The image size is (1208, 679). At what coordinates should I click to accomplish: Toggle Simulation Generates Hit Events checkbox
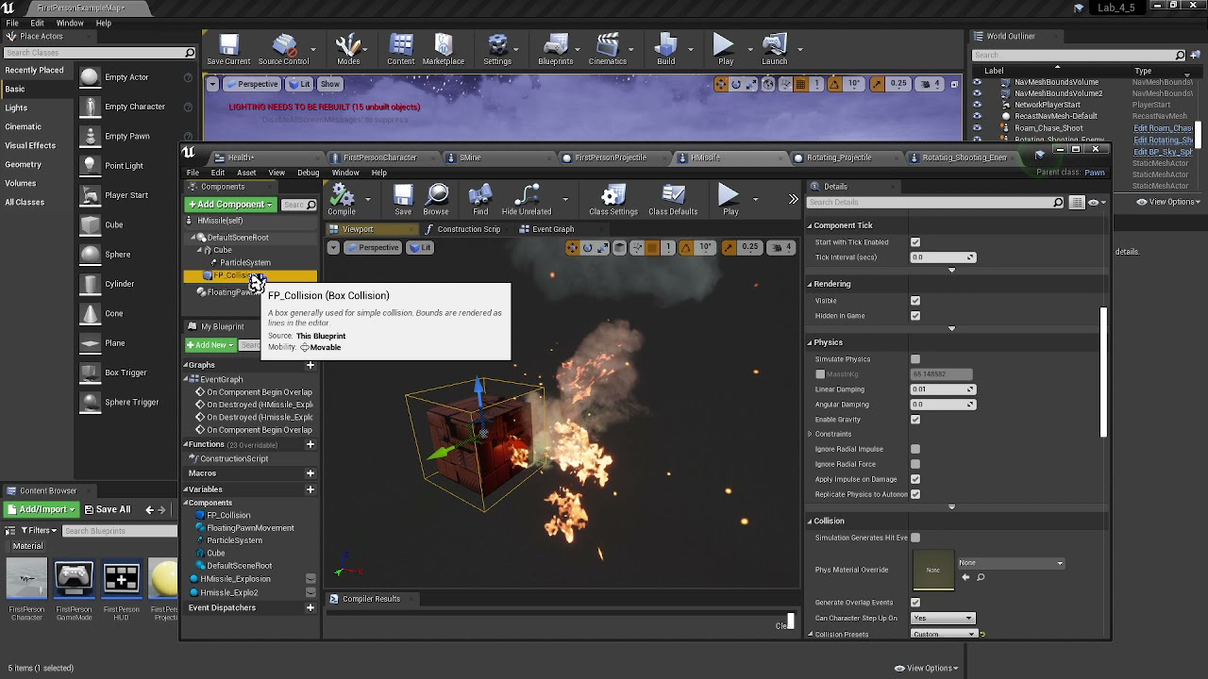(x=915, y=538)
